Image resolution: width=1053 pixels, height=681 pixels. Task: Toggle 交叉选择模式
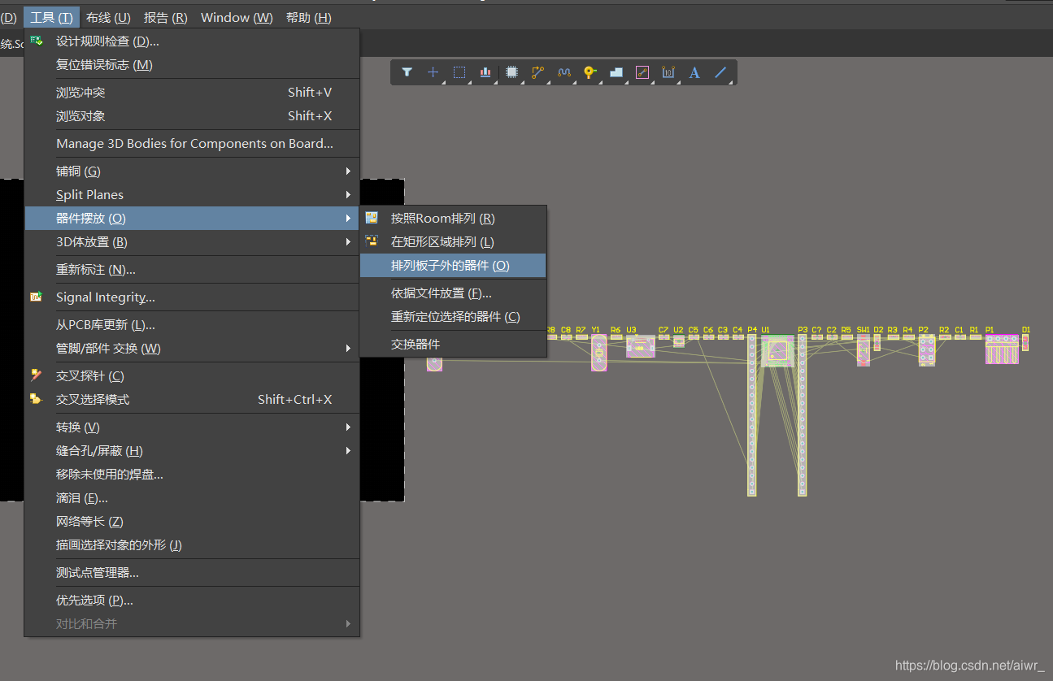pos(192,399)
